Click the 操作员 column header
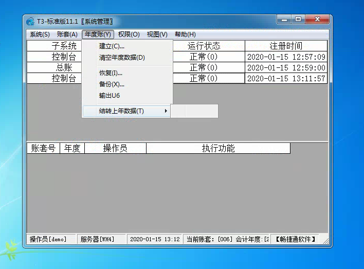The height and width of the screenshot is (269, 364). pyautogui.click(x=115, y=148)
